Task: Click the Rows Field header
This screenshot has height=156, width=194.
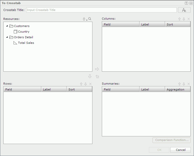Action: pos(22,89)
